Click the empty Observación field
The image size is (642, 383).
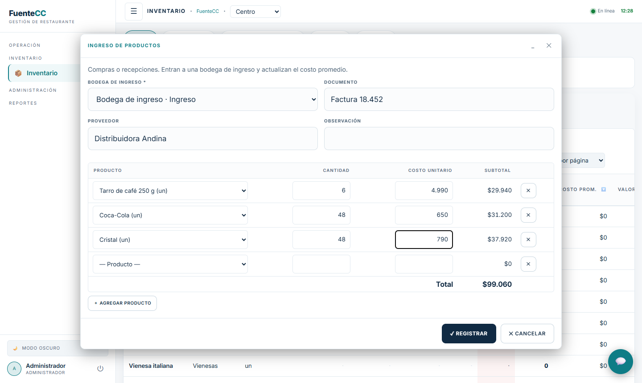point(439,139)
